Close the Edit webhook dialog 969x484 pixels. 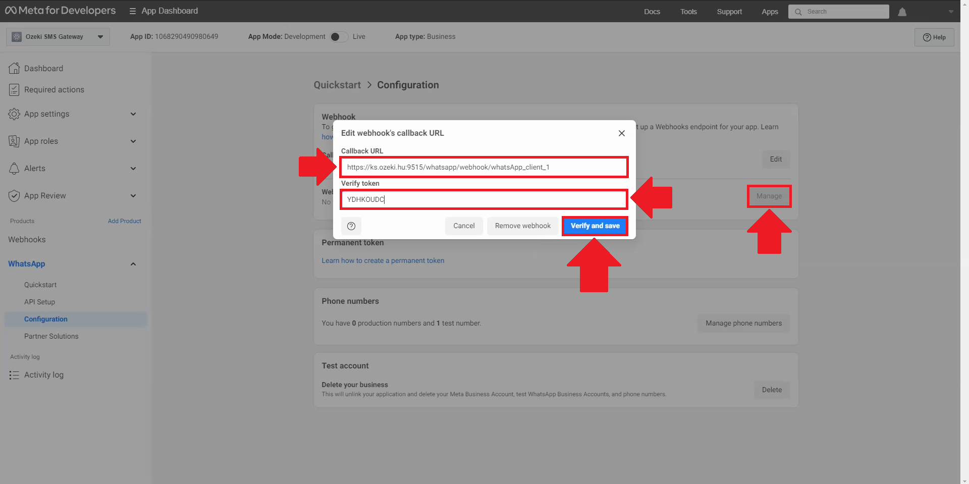[x=622, y=133]
